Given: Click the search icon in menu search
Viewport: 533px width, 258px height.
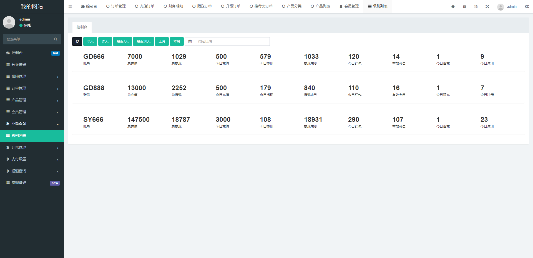Looking at the screenshot, I should (56, 39).
